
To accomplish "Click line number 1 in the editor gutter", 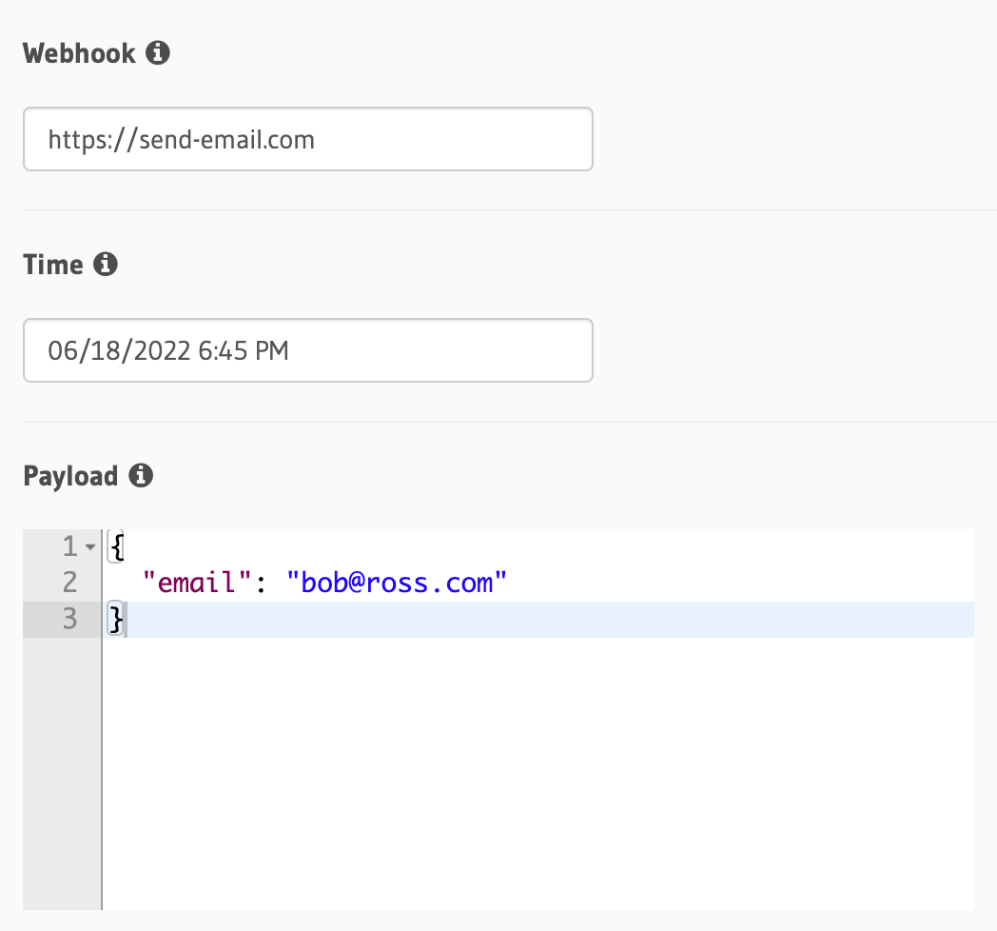I will click(69, 546).
